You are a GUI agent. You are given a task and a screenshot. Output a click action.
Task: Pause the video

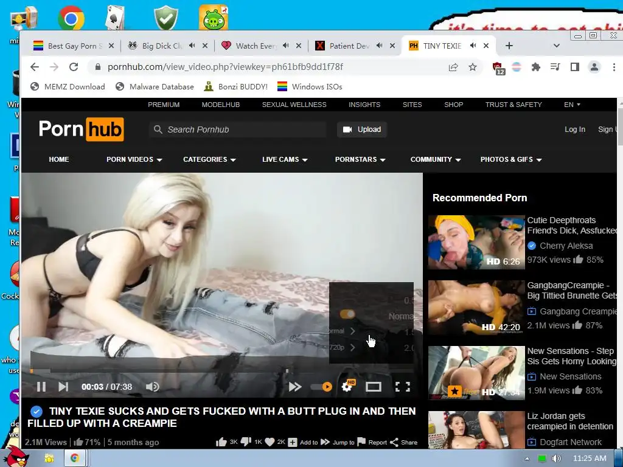41,387
